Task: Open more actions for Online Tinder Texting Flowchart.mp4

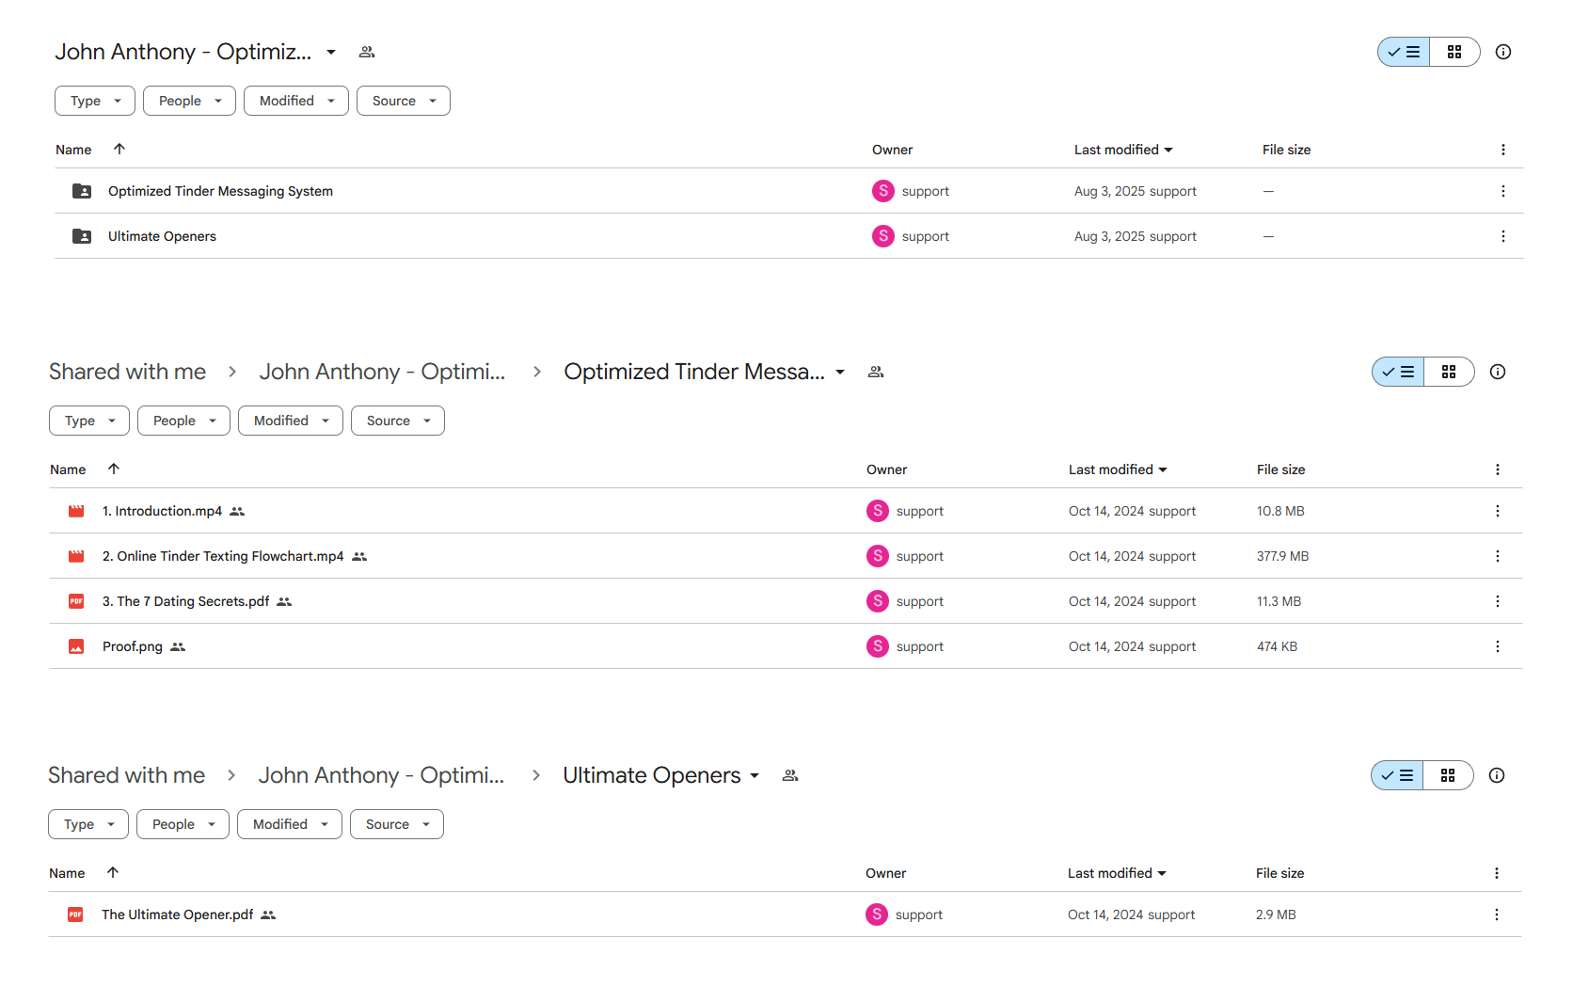Action: [x=1498, y=556]
